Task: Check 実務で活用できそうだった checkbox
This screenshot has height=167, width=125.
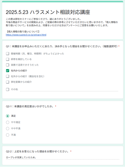Action: [7, 65]
